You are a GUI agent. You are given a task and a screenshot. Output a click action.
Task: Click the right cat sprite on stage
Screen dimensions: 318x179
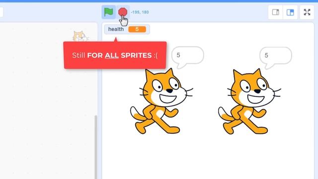point(249,101)
